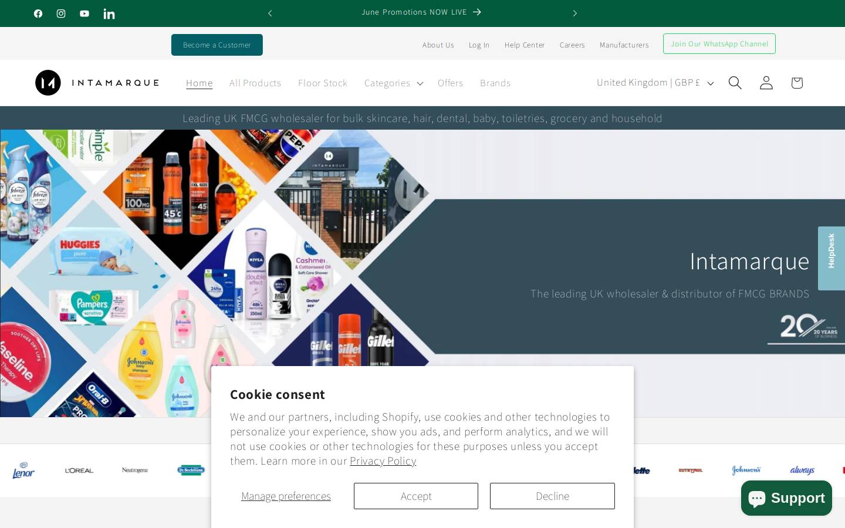Viewport: 845px width, 528px height.
Task: Open the Log In link
Action: click(x=479, y=45)
